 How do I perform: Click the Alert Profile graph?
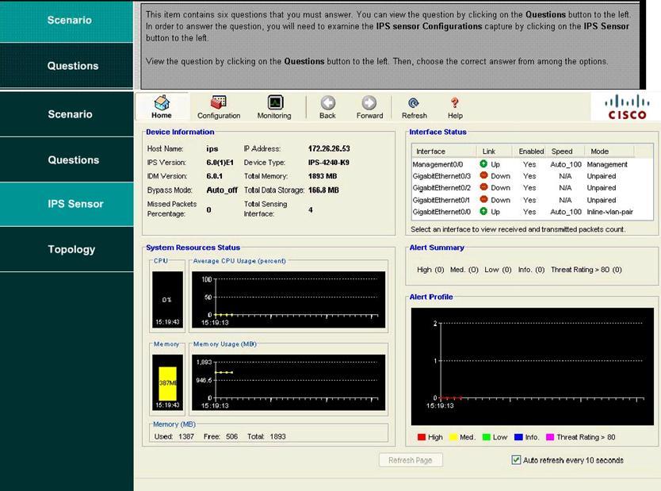pyautogui.click(x=532, y=366)
